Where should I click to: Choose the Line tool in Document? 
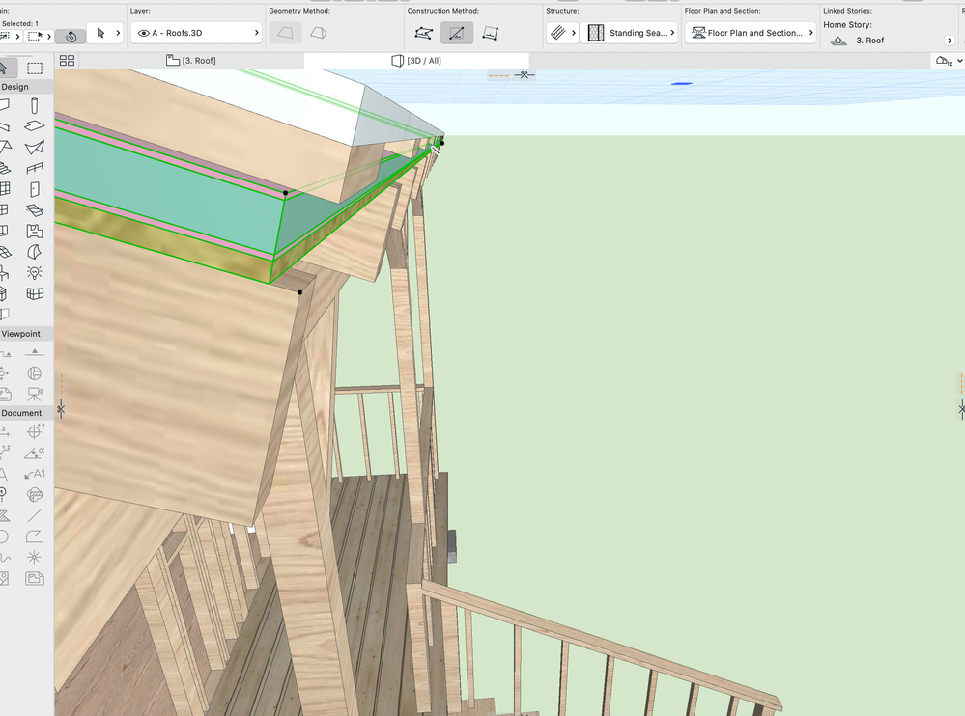35,515
